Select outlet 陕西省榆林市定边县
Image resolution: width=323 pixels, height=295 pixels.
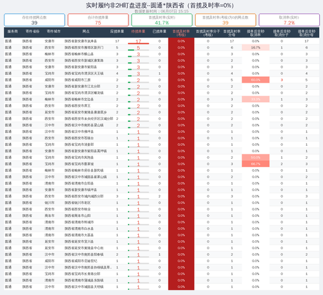[x=79, y=99]
